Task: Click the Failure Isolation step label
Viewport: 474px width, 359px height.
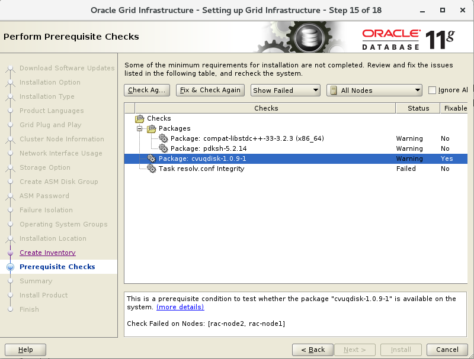Action: click(x=46, y=210)
